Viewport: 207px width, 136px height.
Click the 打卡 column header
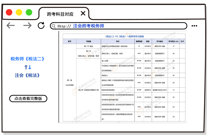tap(182, 41)
